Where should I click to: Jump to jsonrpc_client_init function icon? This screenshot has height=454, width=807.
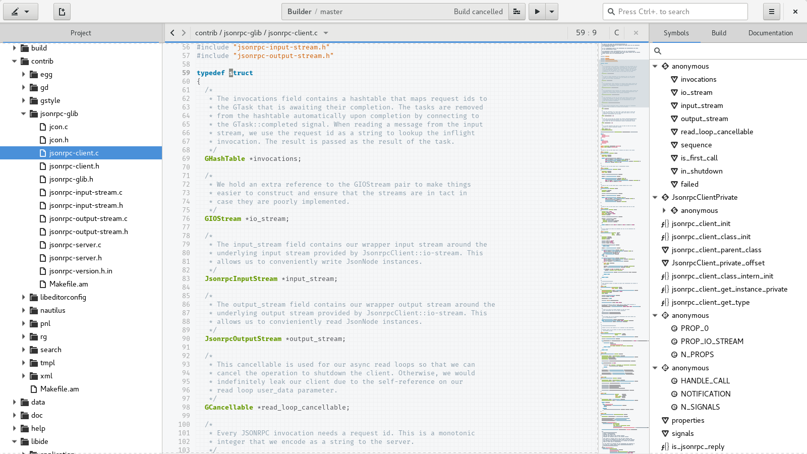click(x=665, y=223)
